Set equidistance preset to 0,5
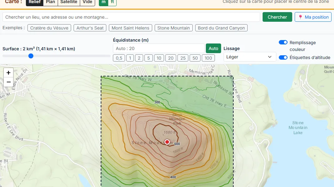The height and width of the screenshot is (187, 334). [x=119, y=58]
